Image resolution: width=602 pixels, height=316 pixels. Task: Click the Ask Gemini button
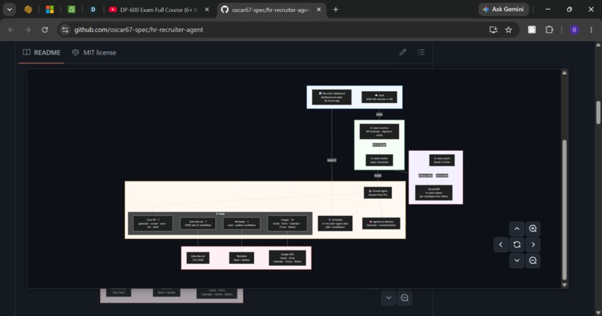503,9
